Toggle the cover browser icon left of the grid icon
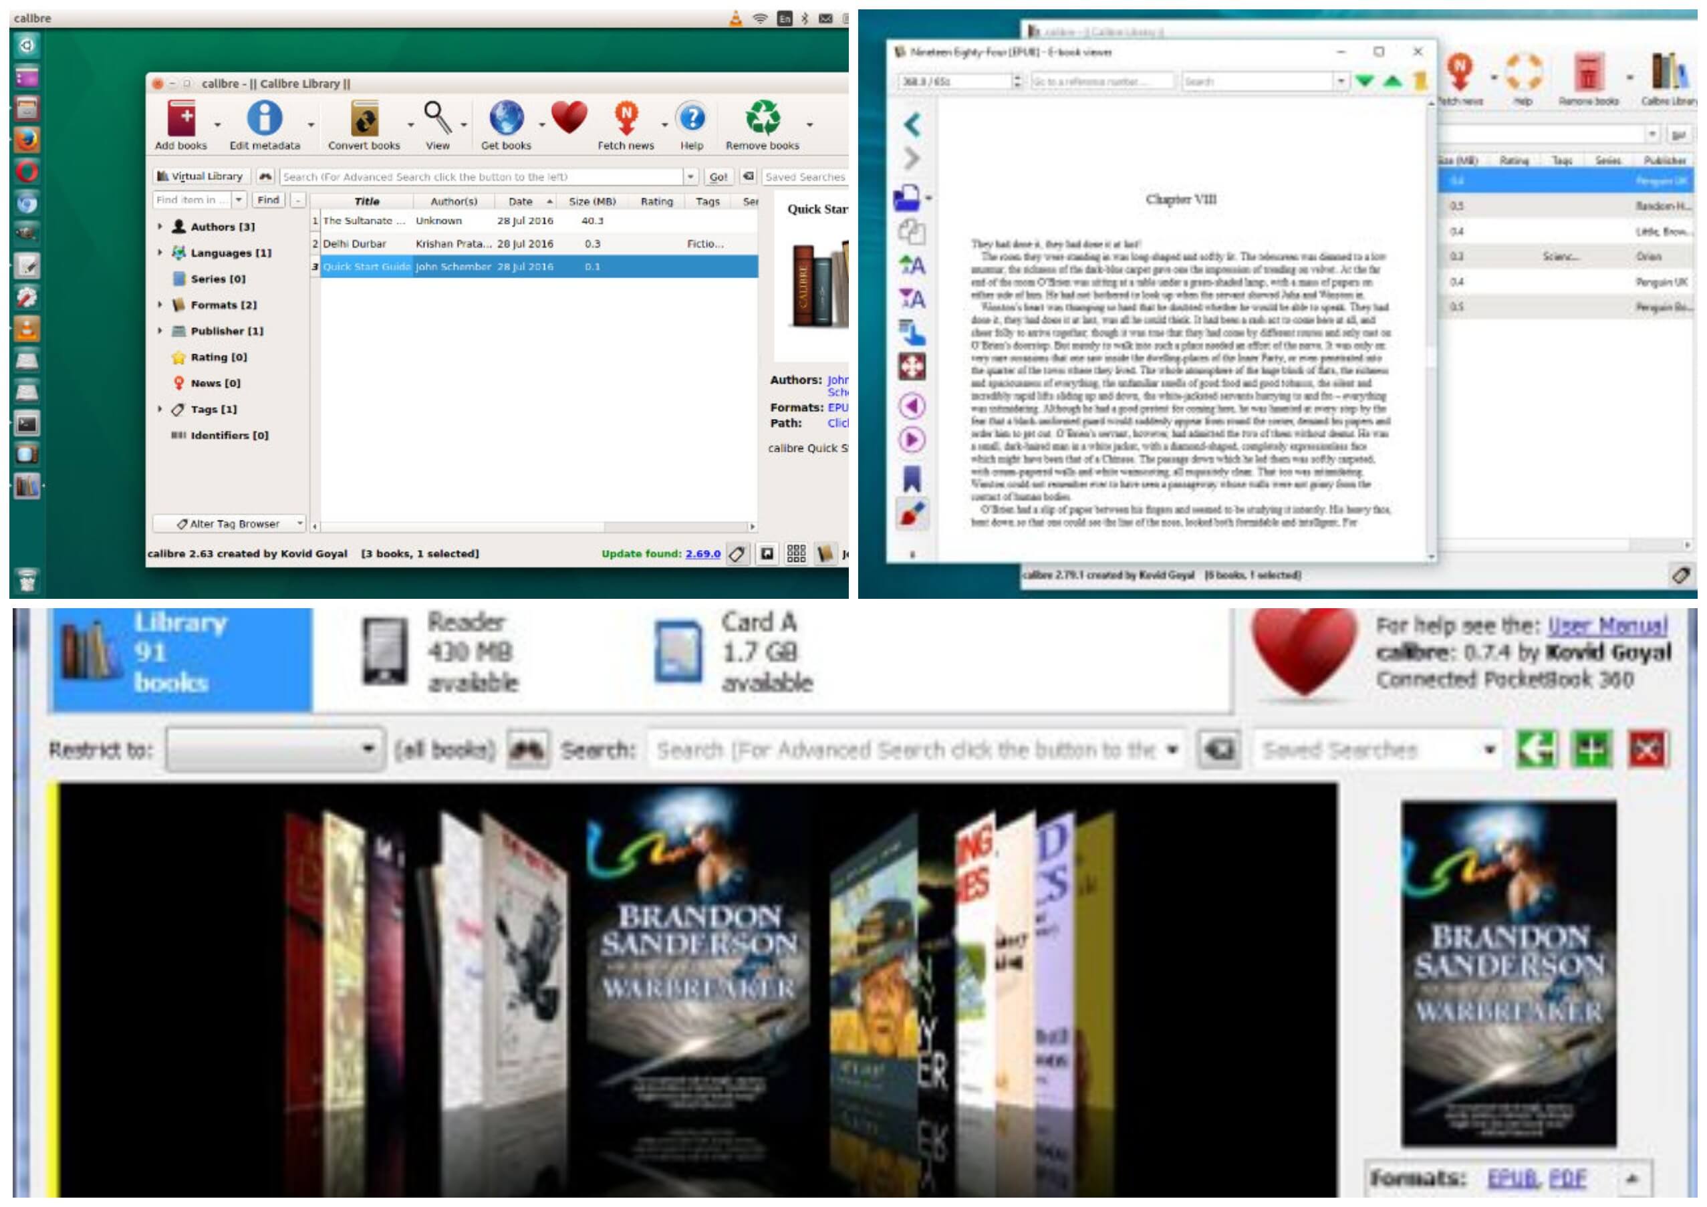Screen dimensions: 1707x1207 [x=767, y=553]
